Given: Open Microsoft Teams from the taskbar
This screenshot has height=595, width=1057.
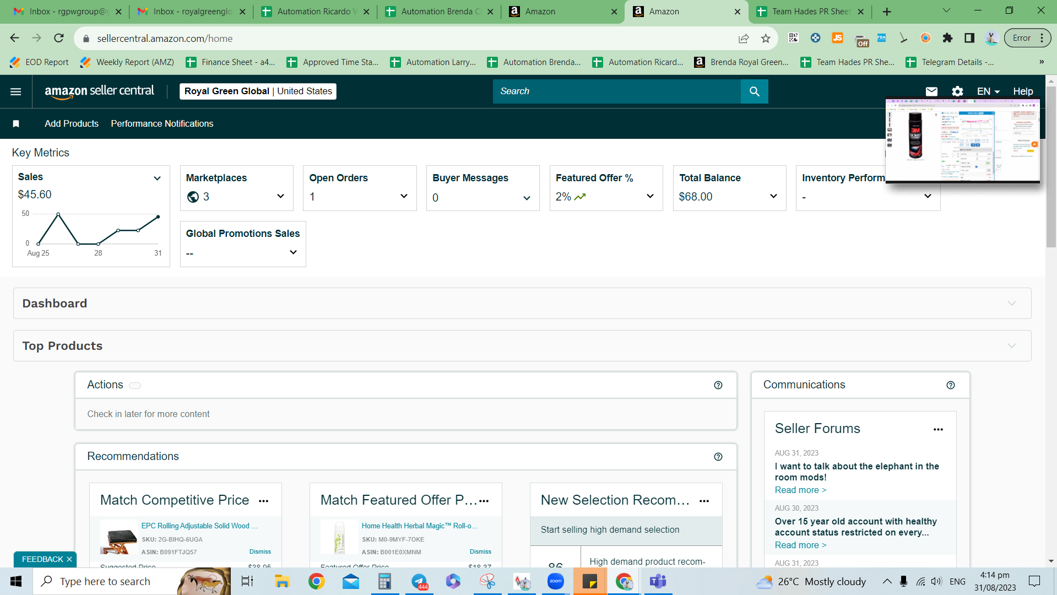Looking at the screenshot, I should (658, 581).
